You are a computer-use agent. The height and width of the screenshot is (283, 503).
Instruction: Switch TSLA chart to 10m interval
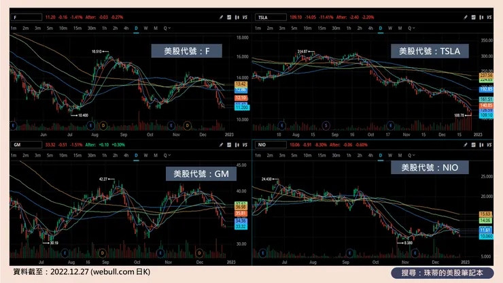point(308,29)
